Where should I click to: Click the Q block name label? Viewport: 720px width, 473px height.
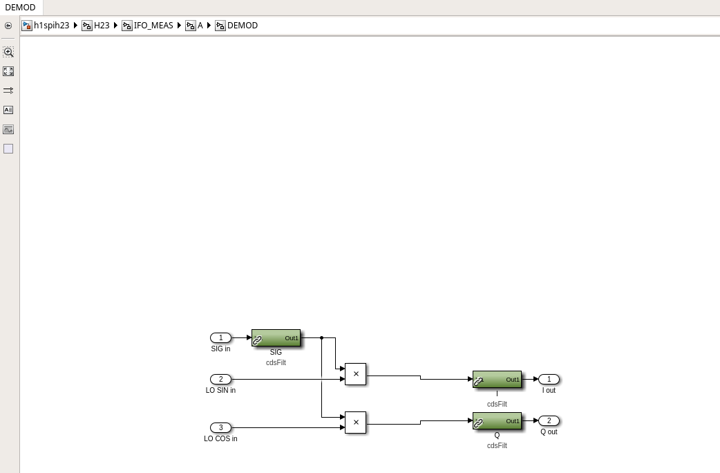click(498, 435)
